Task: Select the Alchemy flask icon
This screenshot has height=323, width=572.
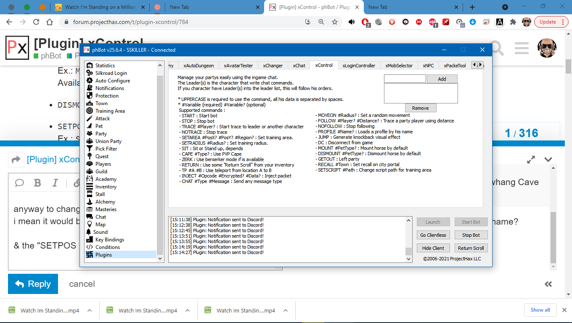Action: click(x=89, y=202)
